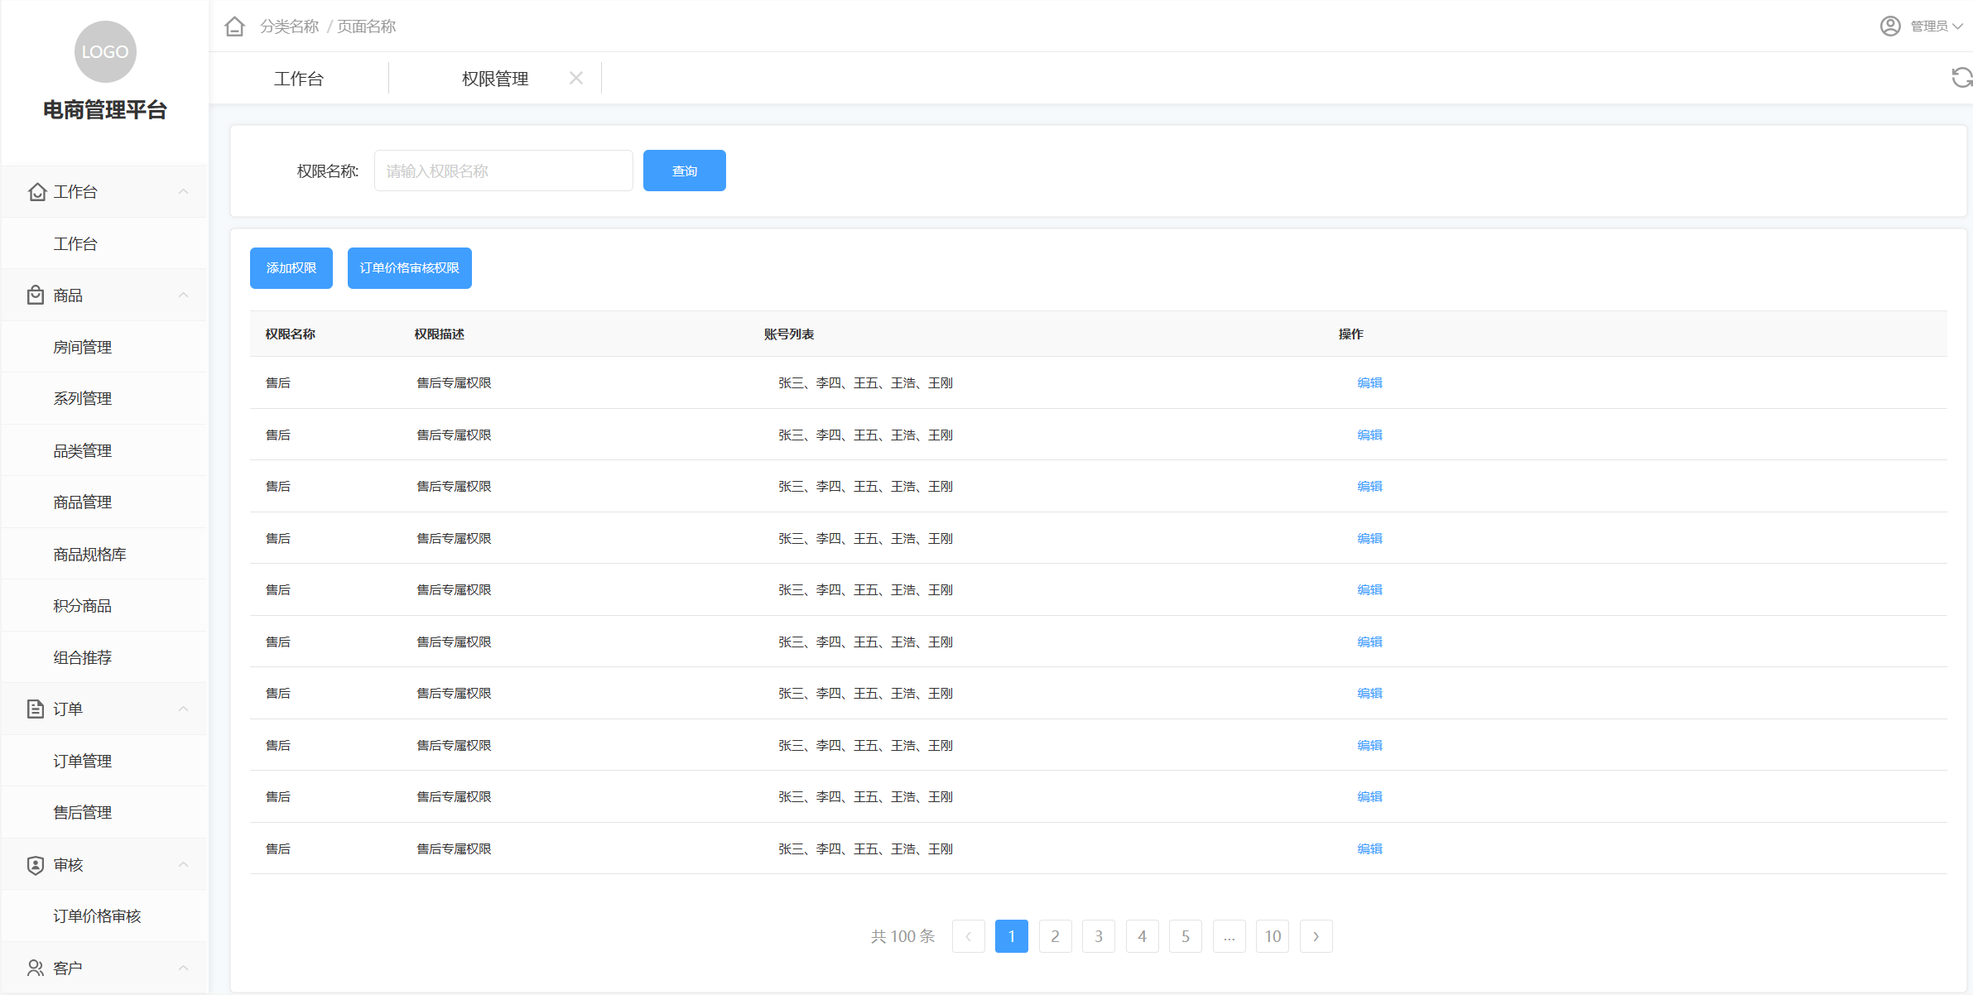The width and height of the screenshot is (1973, 995).
Task: Click 分类名称 in the breadcrumb
Action: click(x=289, y=26)
